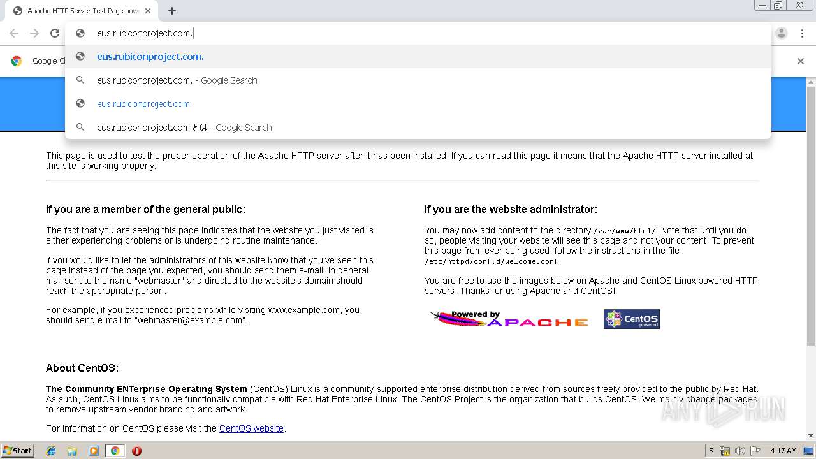Restore down the Chrome window
This screenshot has height=459, width=816.
tap(778, 6)
